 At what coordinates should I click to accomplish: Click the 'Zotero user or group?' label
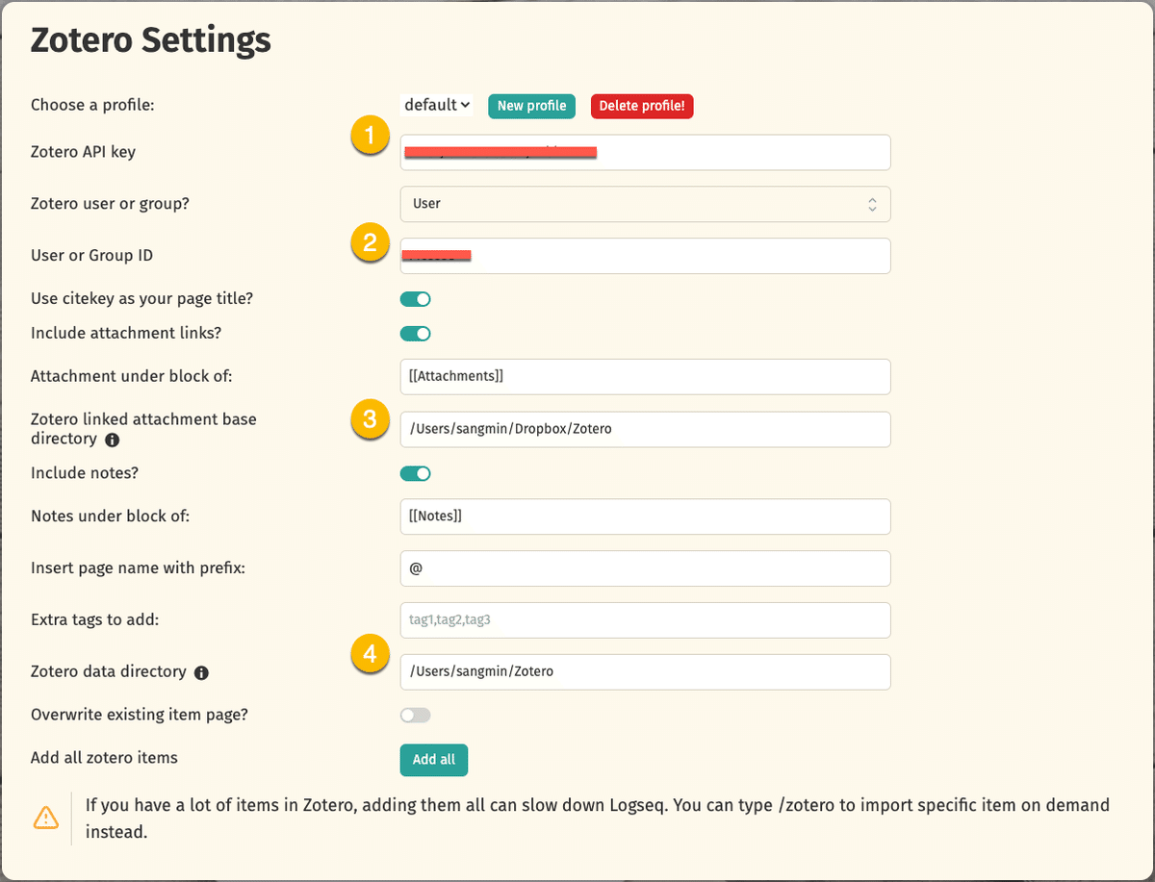(x=110, y=204)
